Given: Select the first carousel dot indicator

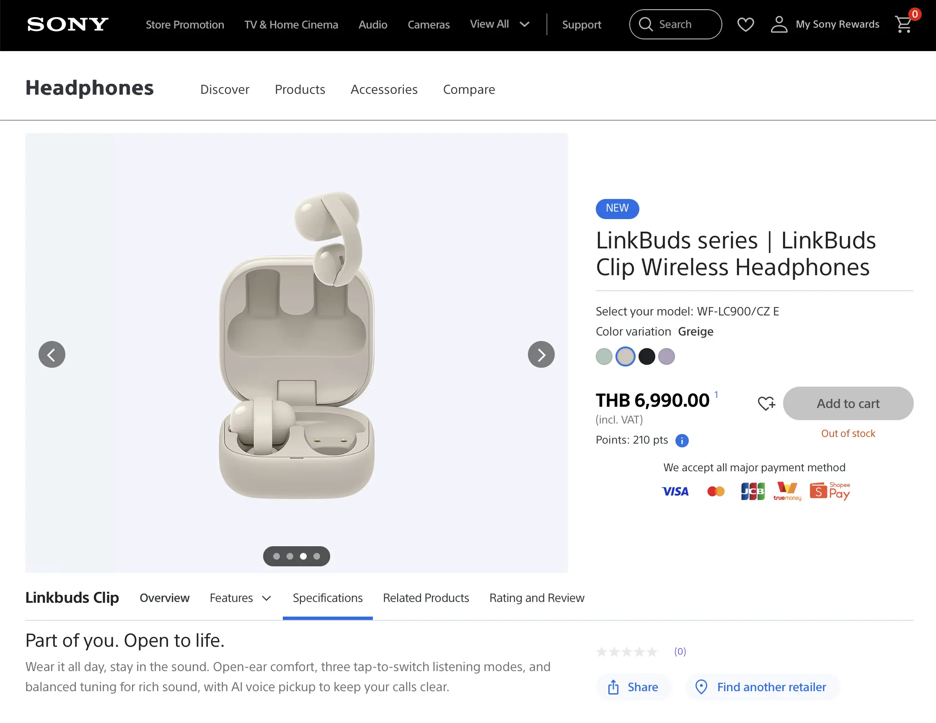Looking at the screenshot, I should 277,556.
